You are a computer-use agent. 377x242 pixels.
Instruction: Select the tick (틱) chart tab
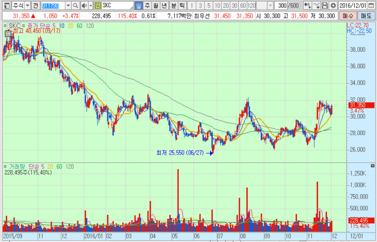[x=182, y=5]
